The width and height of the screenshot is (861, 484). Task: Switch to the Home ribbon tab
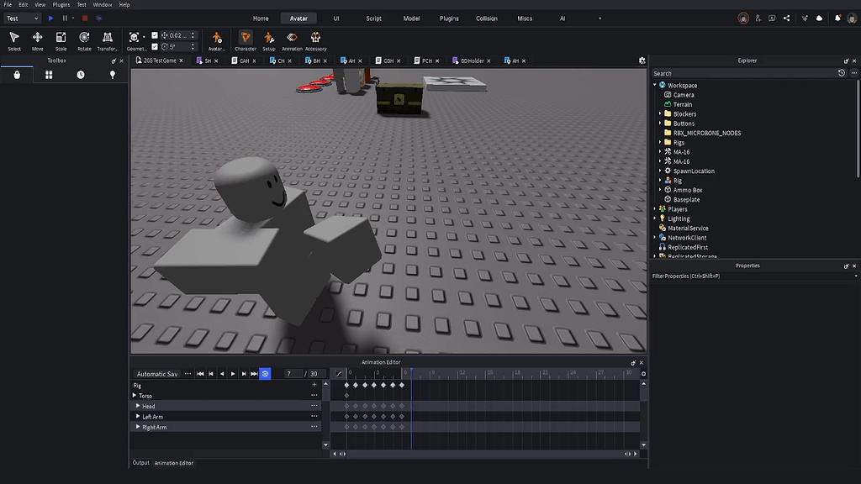coord(261,18)
